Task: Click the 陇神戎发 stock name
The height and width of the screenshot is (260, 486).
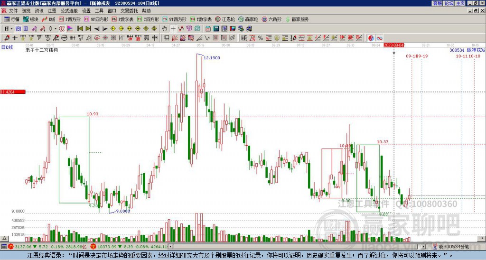Action: 476,50
